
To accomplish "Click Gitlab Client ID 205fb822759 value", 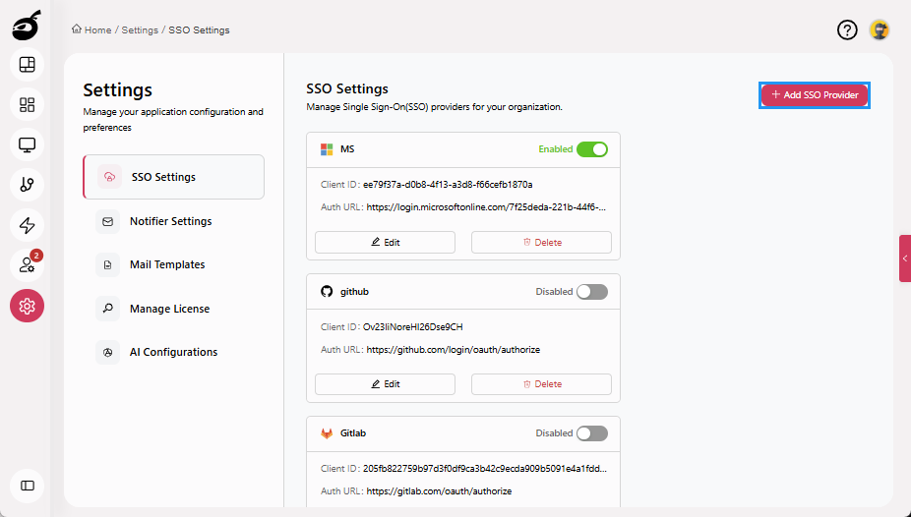I will coord(485,469).
